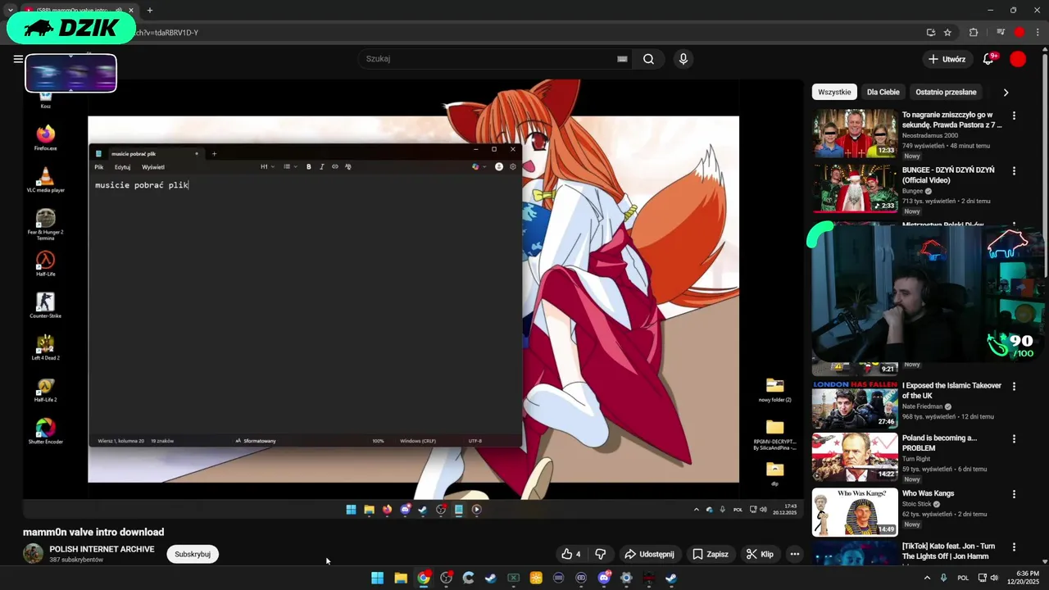The height and width of the screenshot is (590, 1049).
Task: Open Settings gear in the taskbar
Action: 626,578
